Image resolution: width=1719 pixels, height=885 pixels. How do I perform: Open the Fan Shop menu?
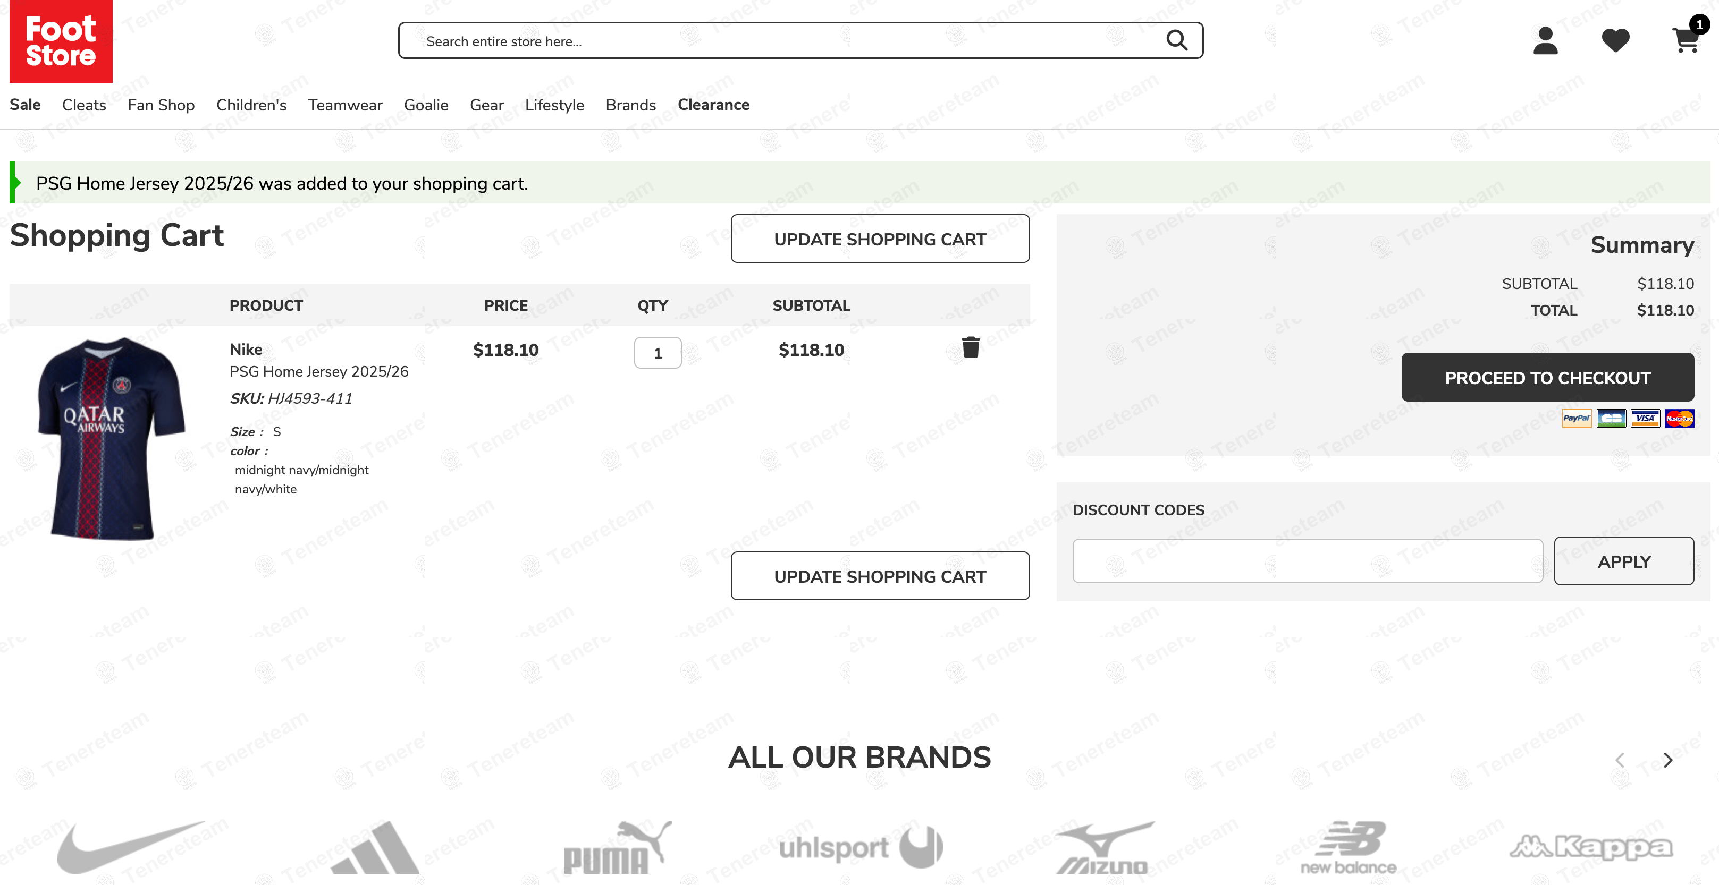click(x=161, y=105)
